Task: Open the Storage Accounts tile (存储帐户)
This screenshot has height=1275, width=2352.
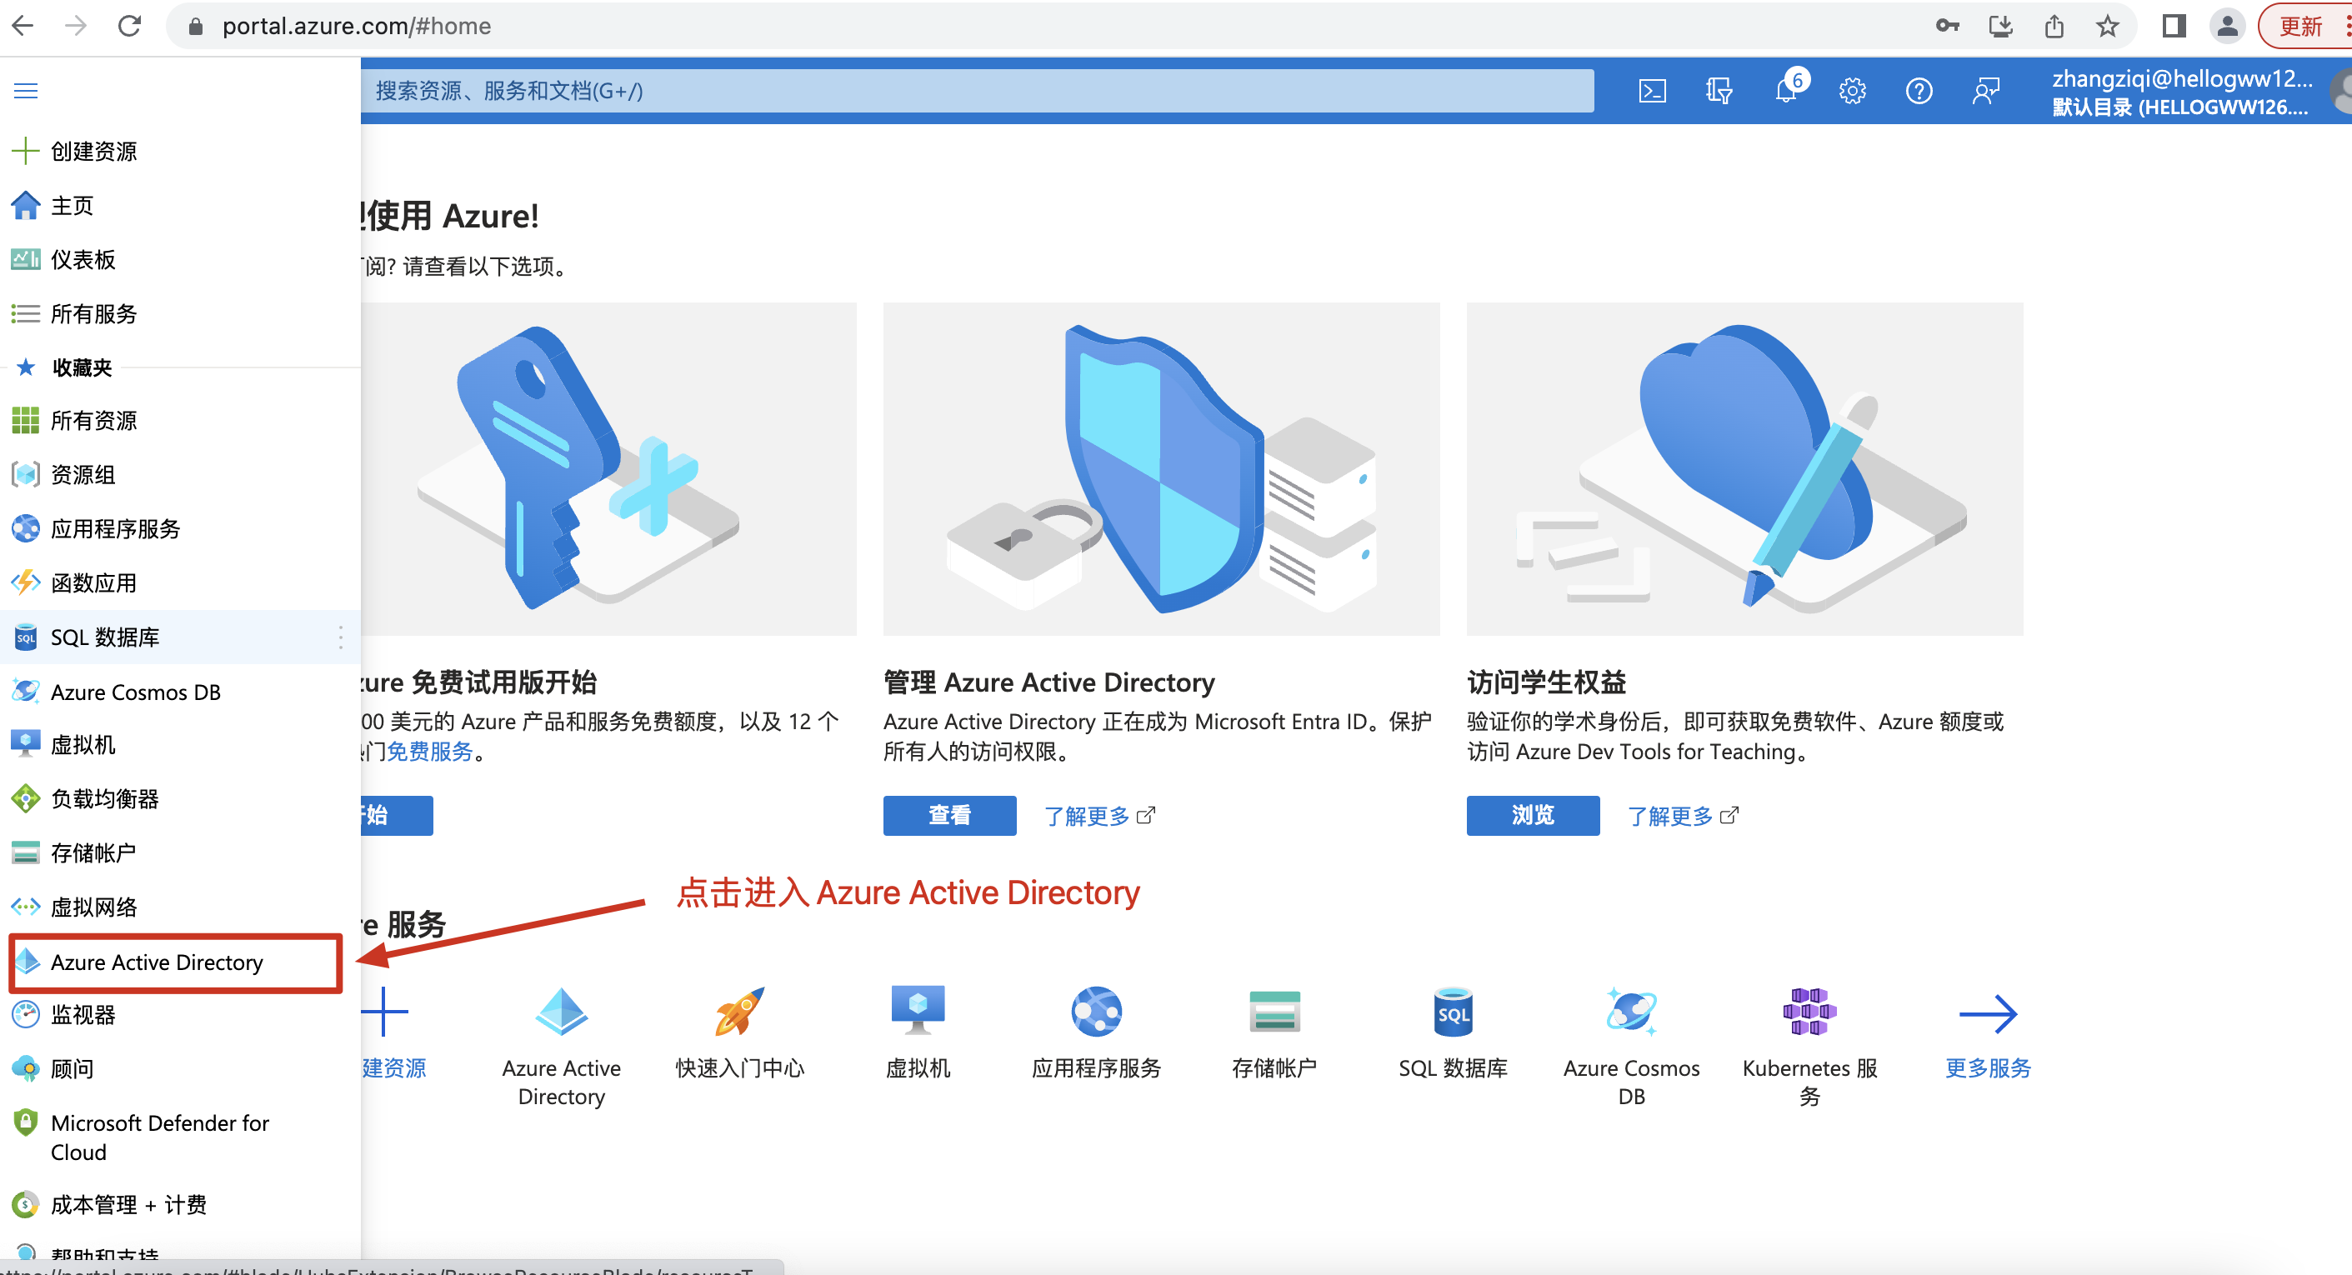Action: (x=1274, y=1033)
